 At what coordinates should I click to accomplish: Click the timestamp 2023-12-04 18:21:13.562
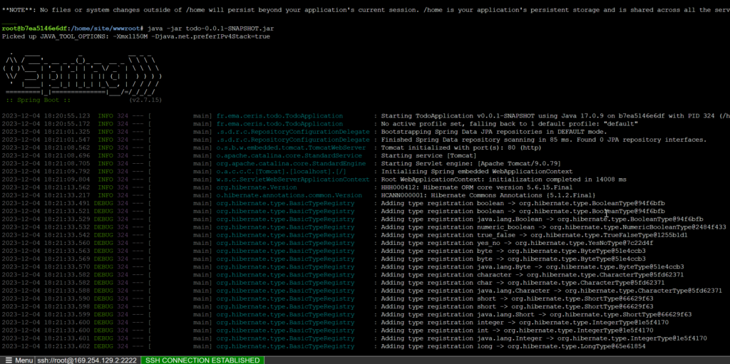[x=46, y=187]
